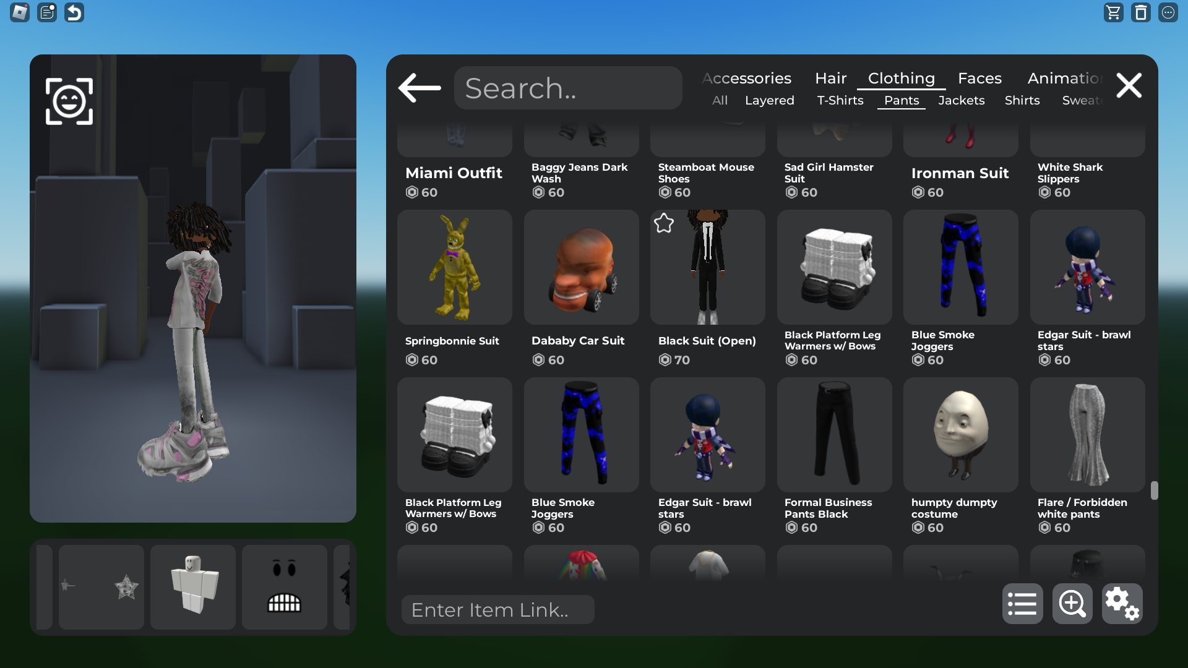The image size is (1188, 668).
Task: Switch to the Hair tab
Action: pos(830,79)
